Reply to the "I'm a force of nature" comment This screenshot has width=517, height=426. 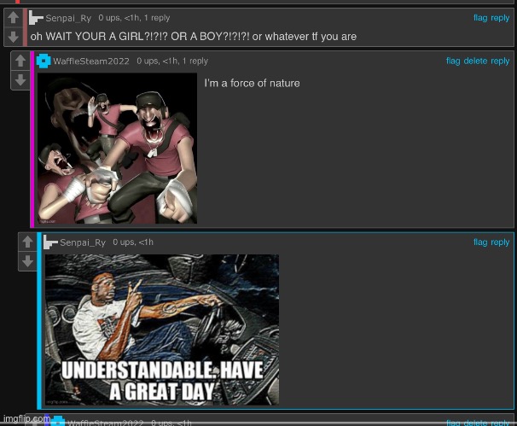500,61
